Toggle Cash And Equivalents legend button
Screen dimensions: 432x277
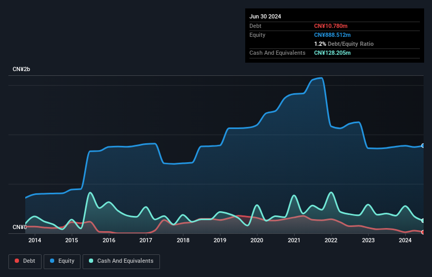121,261
